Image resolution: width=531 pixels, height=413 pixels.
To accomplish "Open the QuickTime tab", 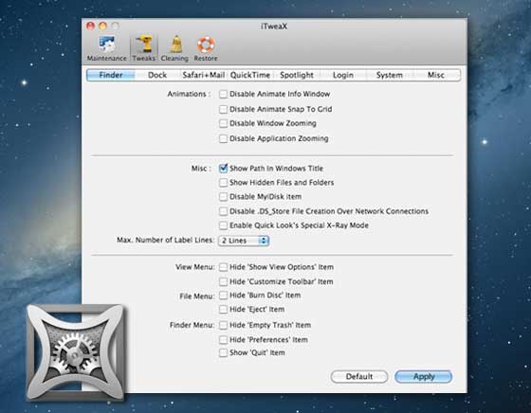I will click(x=250, y=75).
